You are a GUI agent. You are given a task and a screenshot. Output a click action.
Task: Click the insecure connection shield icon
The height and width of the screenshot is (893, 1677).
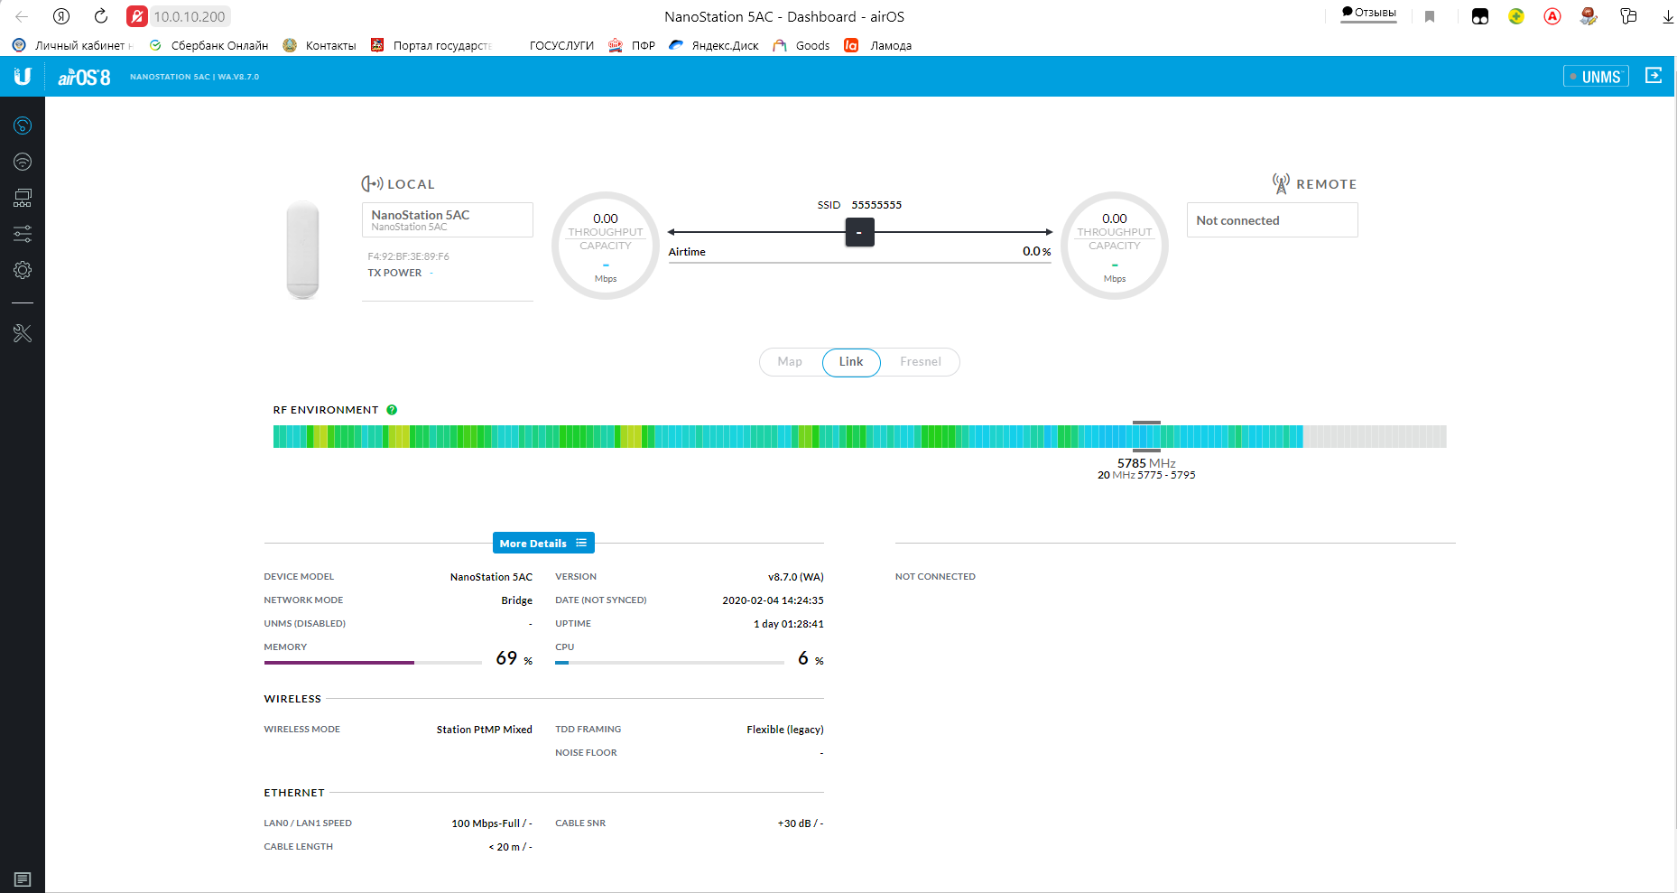[x=137, y=16]
